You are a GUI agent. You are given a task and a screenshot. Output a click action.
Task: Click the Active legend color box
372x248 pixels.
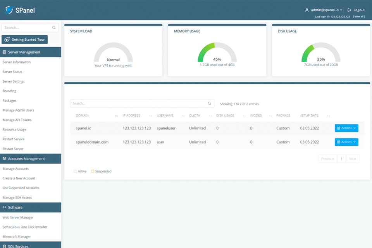(x=75, y=171)
